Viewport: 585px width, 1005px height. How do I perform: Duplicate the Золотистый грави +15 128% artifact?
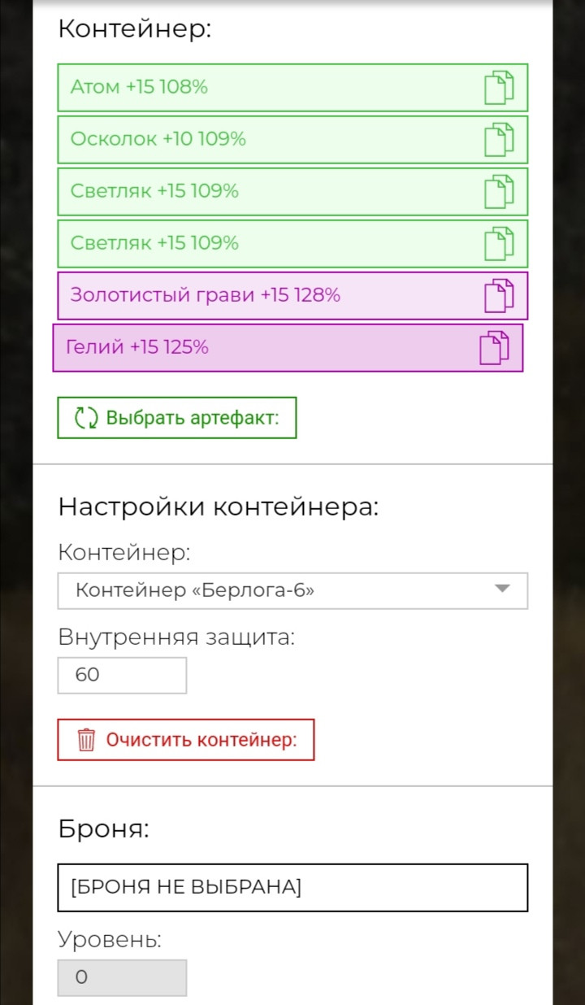point(499,296)
